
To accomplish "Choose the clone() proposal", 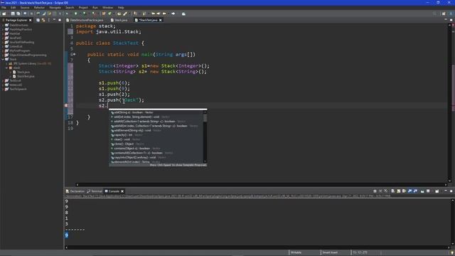I will point(156,144).
